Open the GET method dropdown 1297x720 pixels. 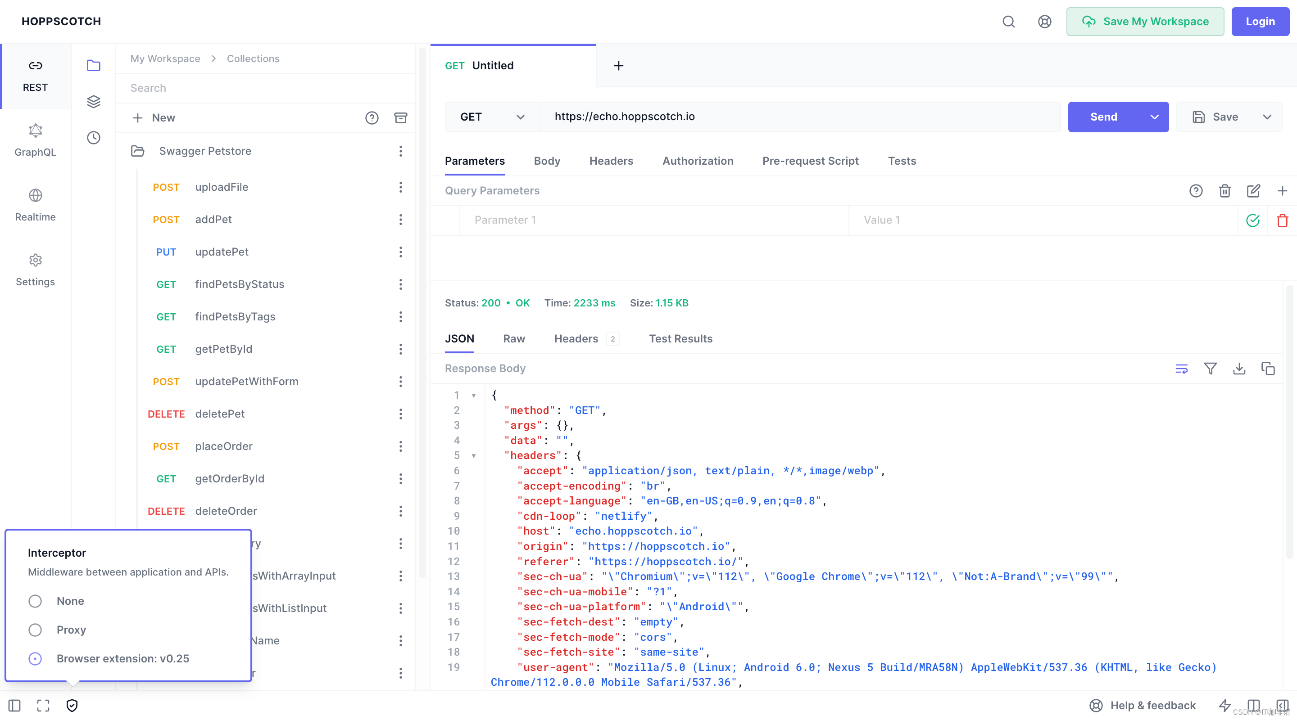pos(492,117)
